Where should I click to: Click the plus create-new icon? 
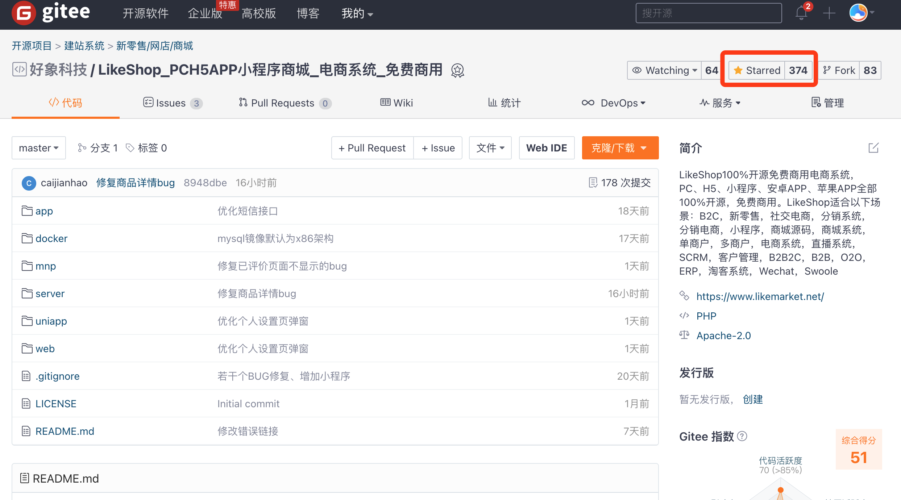pos(829,13)
